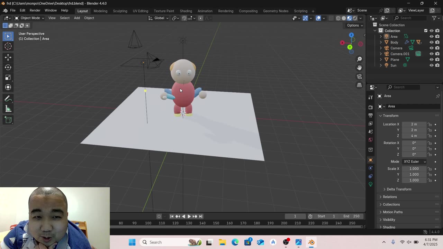Select the Select Box tool
443x249 pixels.
click(x=8, y=36)
